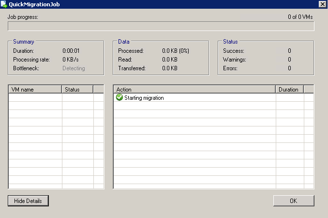Click the Job progress bar

point(161,26)
